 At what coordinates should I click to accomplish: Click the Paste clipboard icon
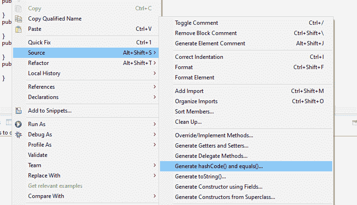(19, 29)
